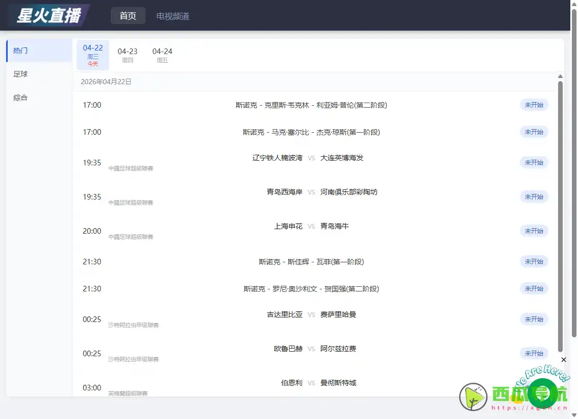The width and height of the screenshot is (578, 419).
Task: Switch to the 电视频道 menu item
Action: 173,16
